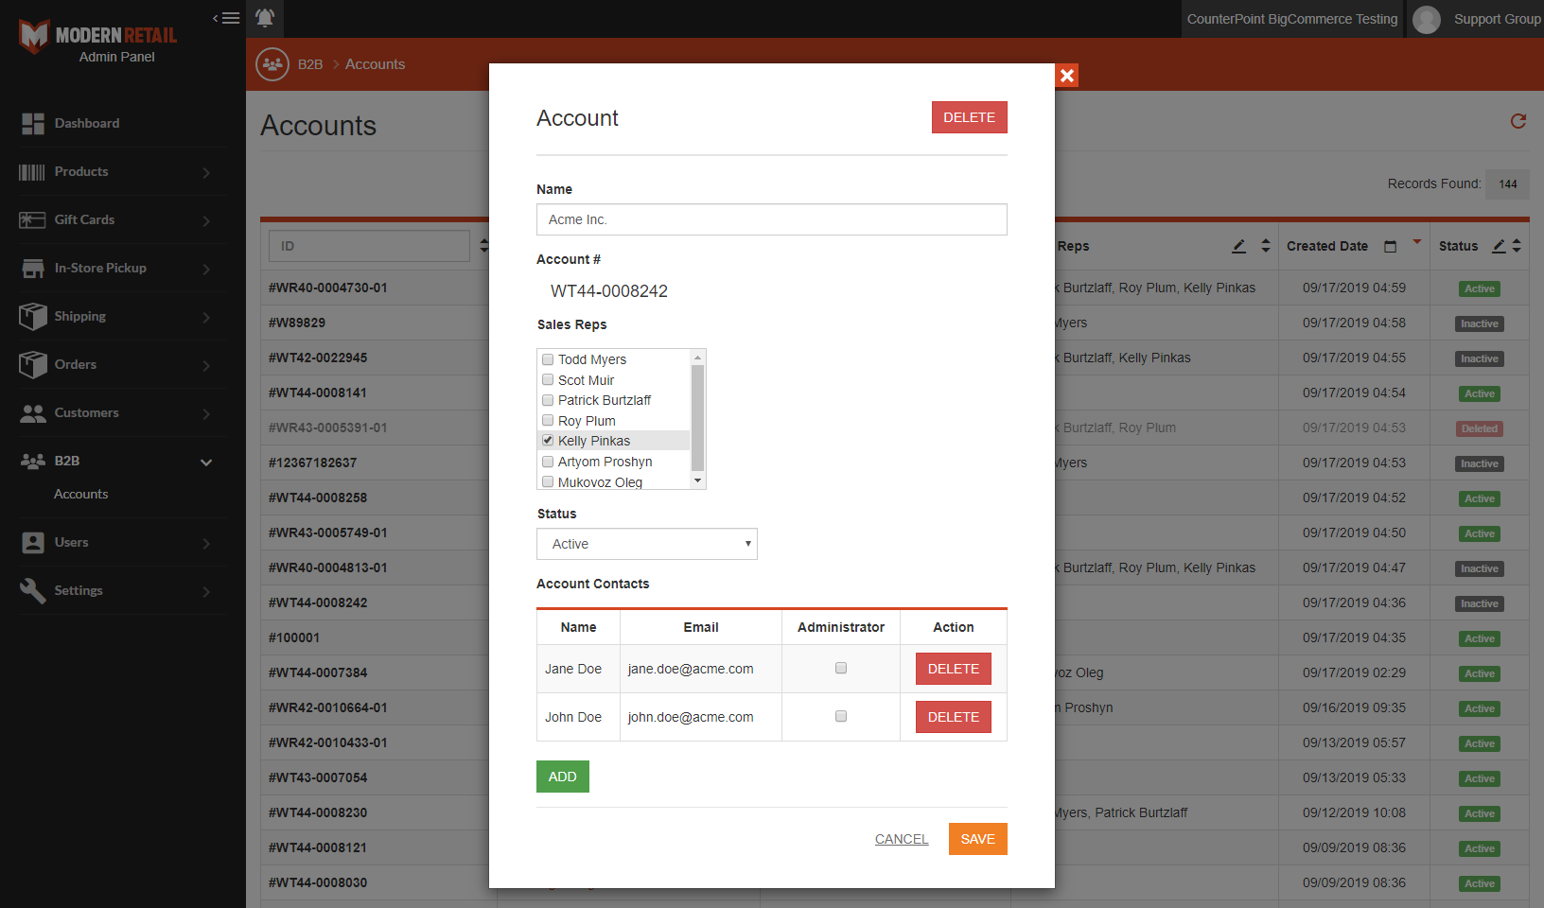Viewport: 1544px width, 908px height.
Task: Collapse the B2B sidebar submenu
Action: point(206,462)
